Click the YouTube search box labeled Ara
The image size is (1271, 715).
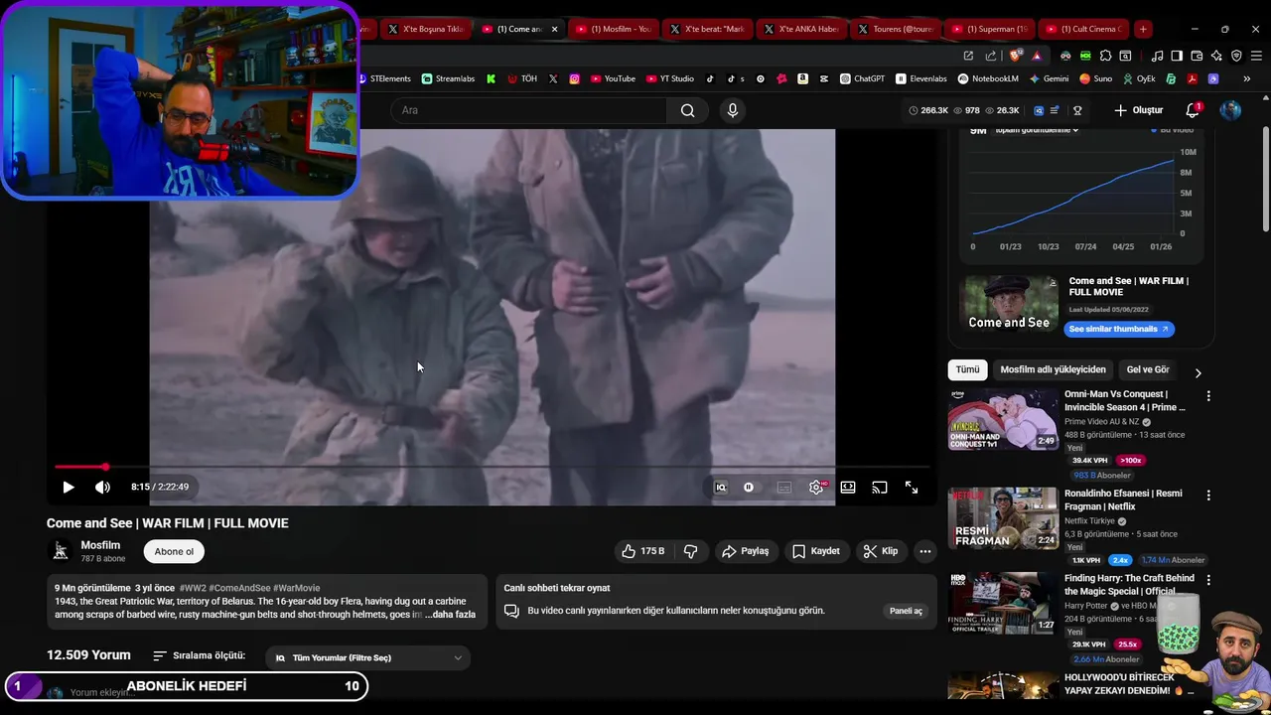tap(530, 110)
